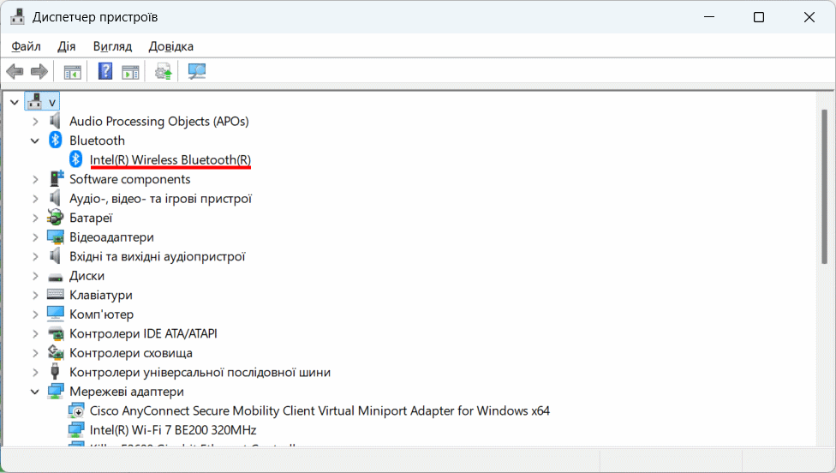Collapse the Мережеві адаптери category

pos(35,392)
